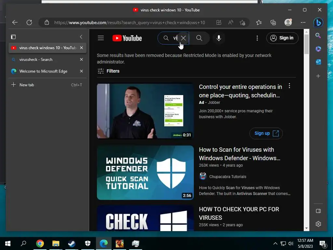Screen dimensions: 333x250
Task: Launch Bing chat button in the sidebar
Action: coord(318,22)
